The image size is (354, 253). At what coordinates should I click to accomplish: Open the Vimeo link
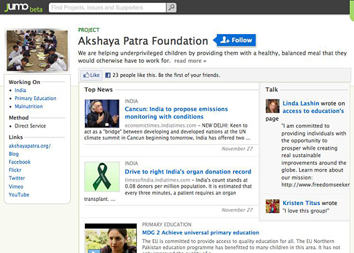coord(16,187)
